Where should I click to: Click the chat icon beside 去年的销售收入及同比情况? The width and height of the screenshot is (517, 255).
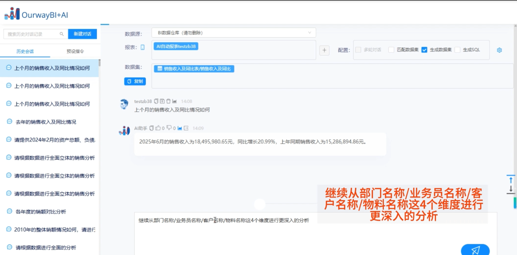[10, 121]
